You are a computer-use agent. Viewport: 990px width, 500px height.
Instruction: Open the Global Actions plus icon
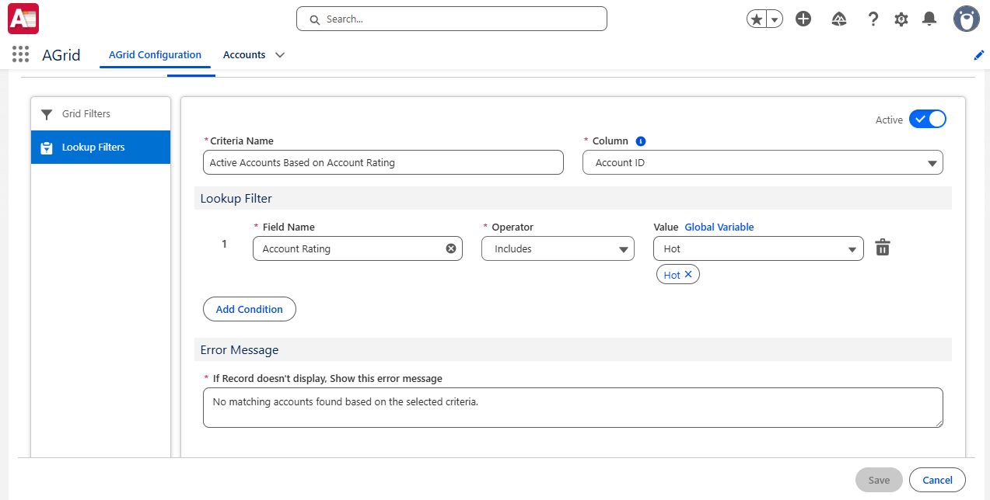coord(803,19)
